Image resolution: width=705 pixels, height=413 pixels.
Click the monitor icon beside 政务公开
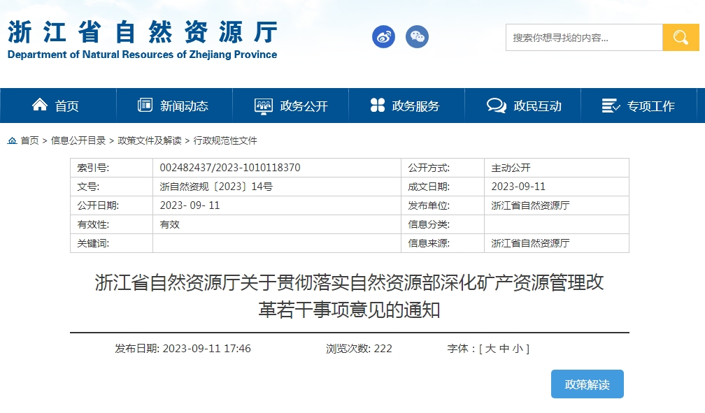click(x=264, y=106)
